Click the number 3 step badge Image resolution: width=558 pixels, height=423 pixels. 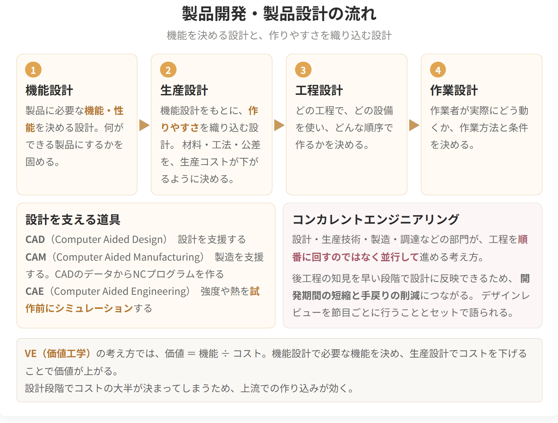point(303,70)
